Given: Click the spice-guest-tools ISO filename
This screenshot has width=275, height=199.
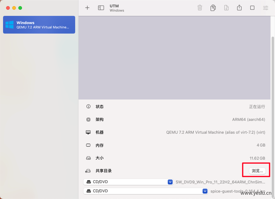Looking at the screenshot, I should pos(238,191).
